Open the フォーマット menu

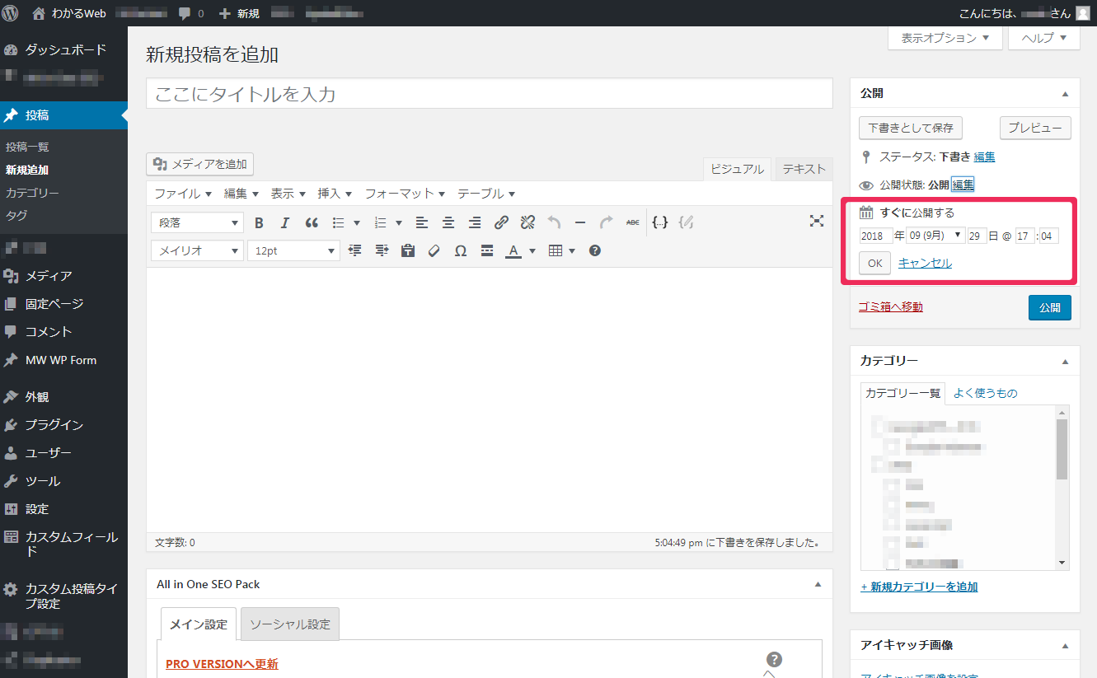coord(405,194)
